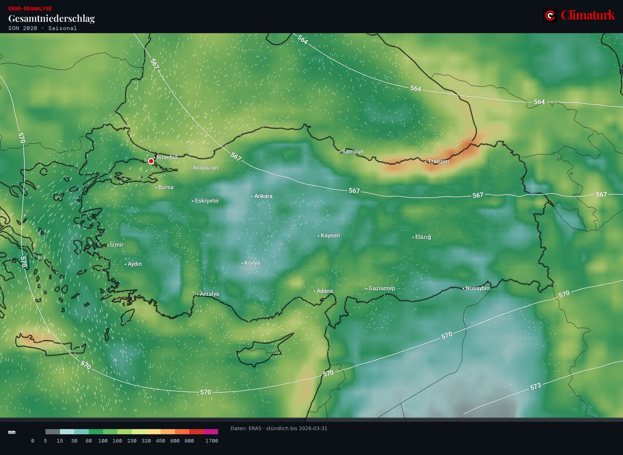Click the Elâzığ city label
Screen dimensions: 623x455
point(423,237)
